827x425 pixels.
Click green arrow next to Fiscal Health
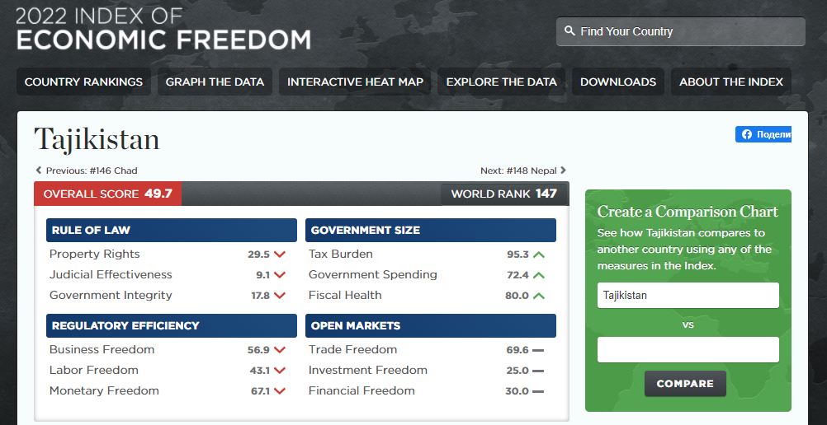(539, 296)
